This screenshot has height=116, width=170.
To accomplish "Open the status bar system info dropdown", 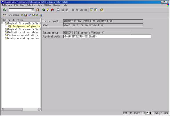I will click(141, 113).
